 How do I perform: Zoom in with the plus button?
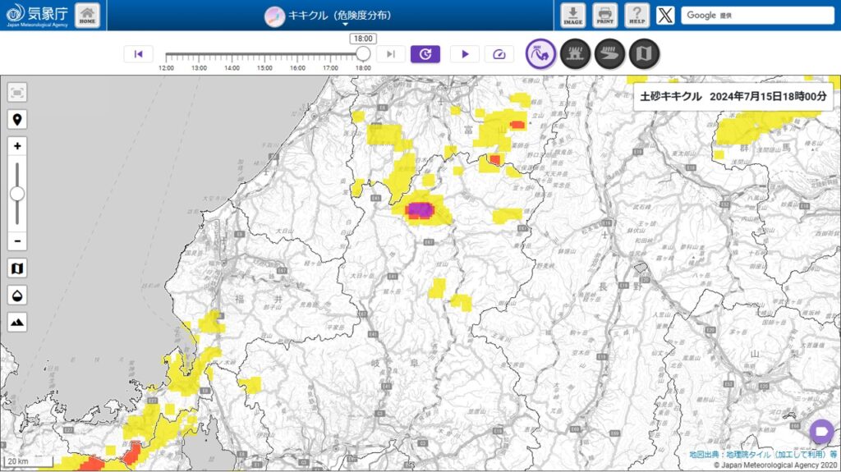(x=17, y=146)
